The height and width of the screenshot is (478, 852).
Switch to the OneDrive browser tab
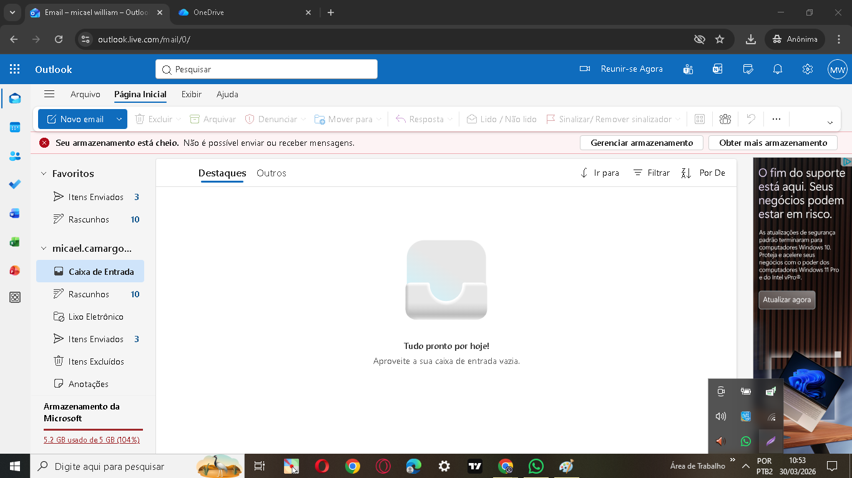244,12
